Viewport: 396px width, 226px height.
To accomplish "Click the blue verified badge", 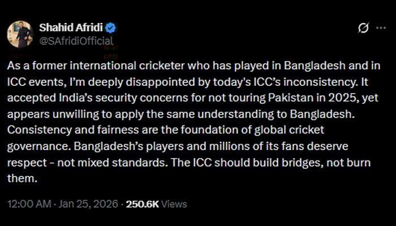I will point(112,28).
